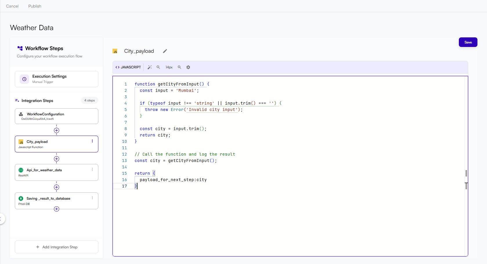The image size is (487, 264).
Task: Open options menu for Saving _result_to_database step
Action: click(92, 198)
